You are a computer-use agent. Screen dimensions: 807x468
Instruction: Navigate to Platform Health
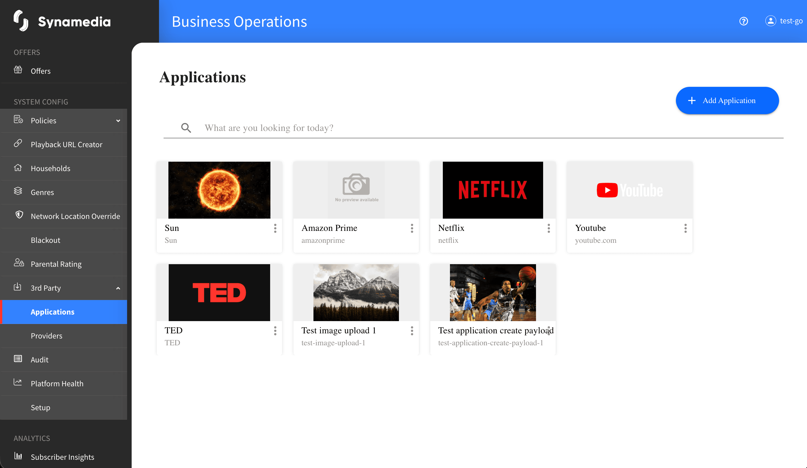(64, 383)
